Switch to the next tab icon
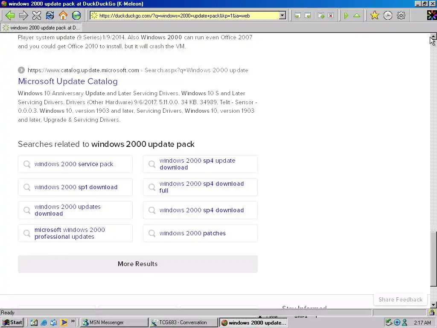The width and height of the screenshot is (437, 328). pyautogui.click(x=308, y=16)
